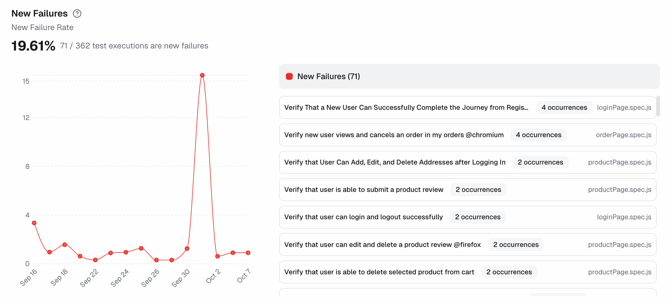The image size is (672, 305).
Task: Open the submit a product review test
Action: 364,190
